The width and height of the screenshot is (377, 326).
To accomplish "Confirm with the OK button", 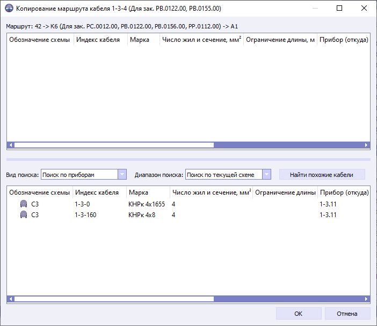I will pos(299,314).
